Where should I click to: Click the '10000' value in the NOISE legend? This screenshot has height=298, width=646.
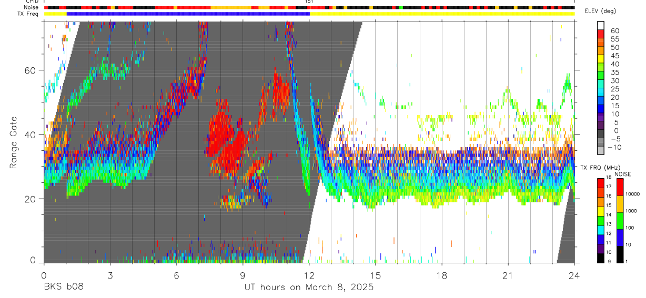tap(633, 194)
